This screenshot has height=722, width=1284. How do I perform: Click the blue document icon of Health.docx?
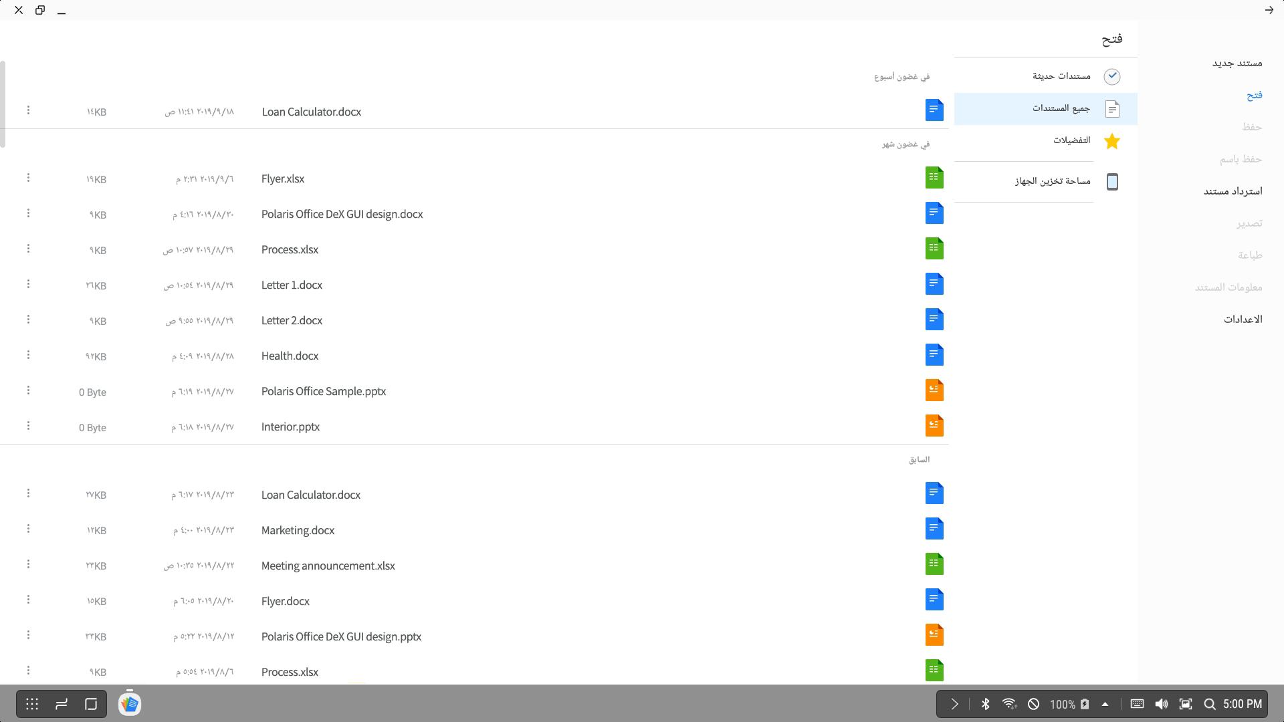tap(934, 355)
